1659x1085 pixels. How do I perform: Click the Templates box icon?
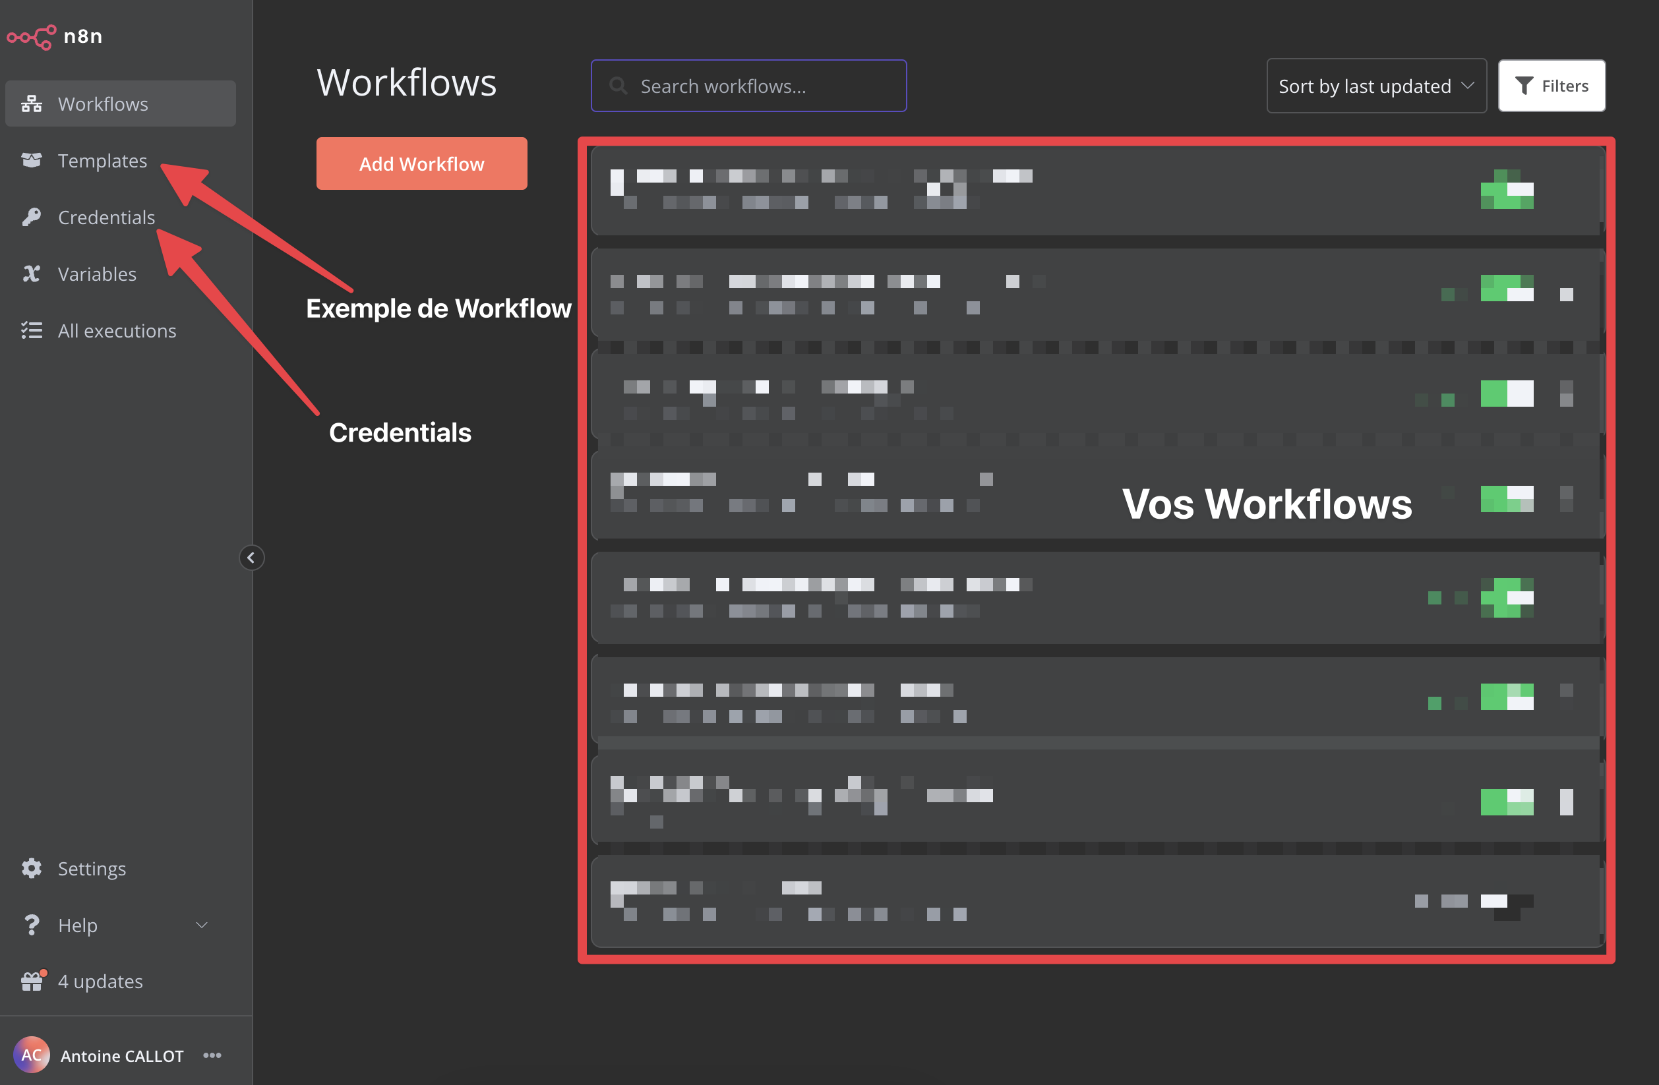[32, 160]
